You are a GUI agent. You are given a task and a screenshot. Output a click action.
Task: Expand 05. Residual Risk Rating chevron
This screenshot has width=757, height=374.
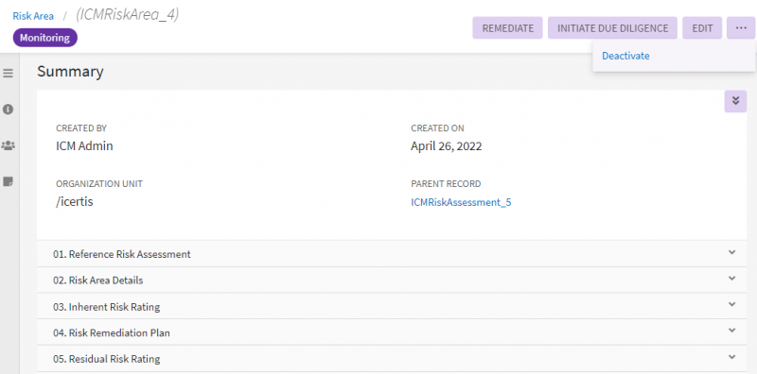(x=731, y=357)
